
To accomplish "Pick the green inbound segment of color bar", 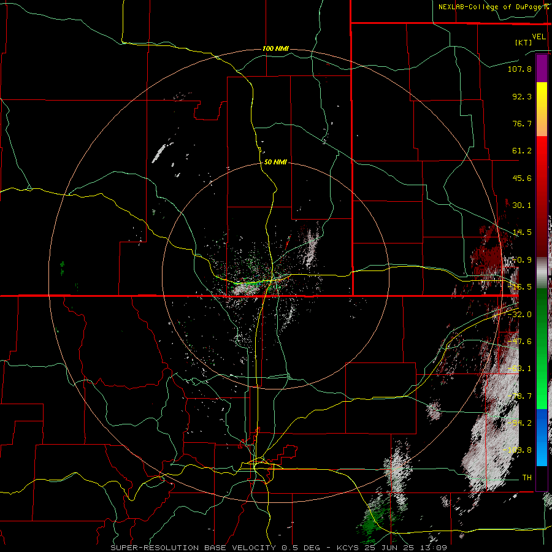I will click(542, 348).
